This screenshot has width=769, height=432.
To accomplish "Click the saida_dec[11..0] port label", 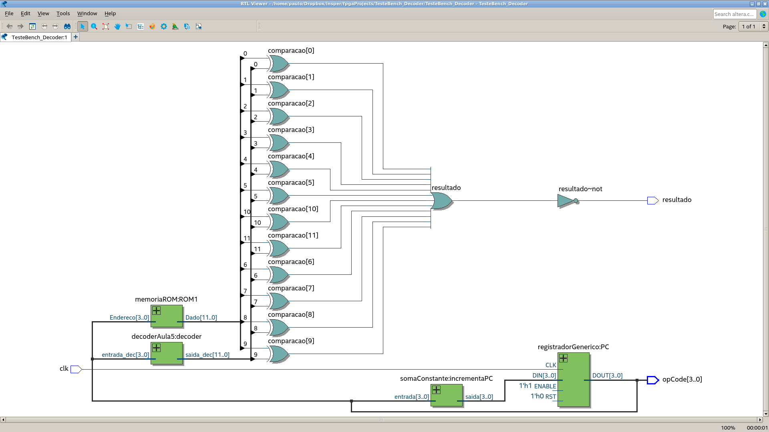I will tap(207, 355).
